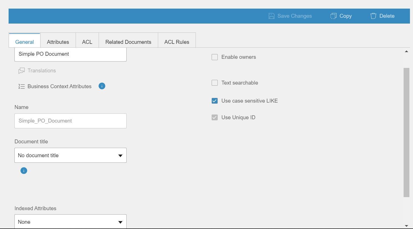
Task: Click the Copy icon in toolbar
Action: pyautogui.click(x=333, y=16)
